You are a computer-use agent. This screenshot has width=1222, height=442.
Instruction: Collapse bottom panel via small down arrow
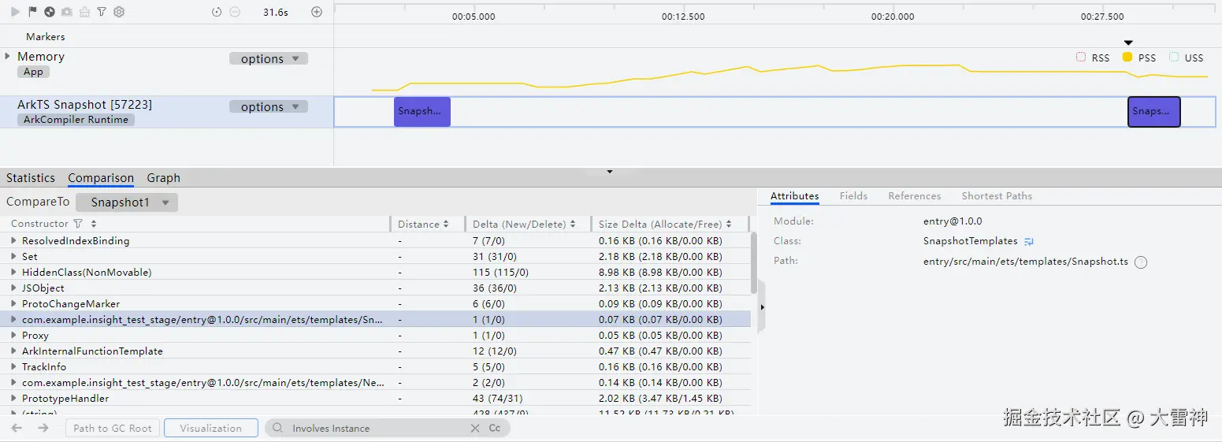(x=609, y=171)
